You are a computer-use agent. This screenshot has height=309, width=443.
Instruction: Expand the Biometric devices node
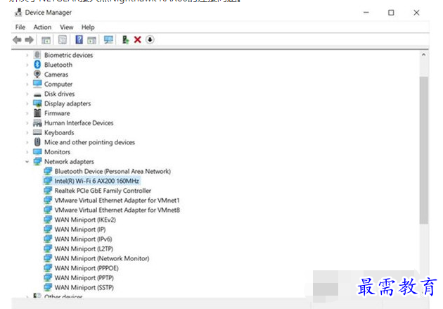pyautogui.click(x=27, y=55)
